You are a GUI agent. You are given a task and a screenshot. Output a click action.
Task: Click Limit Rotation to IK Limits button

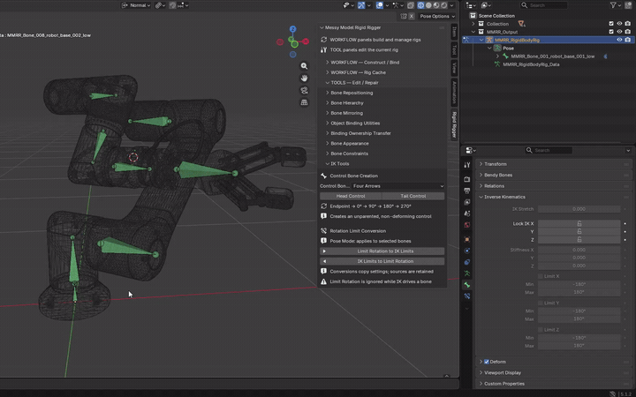pyautogui.click(x=382, y=251)
